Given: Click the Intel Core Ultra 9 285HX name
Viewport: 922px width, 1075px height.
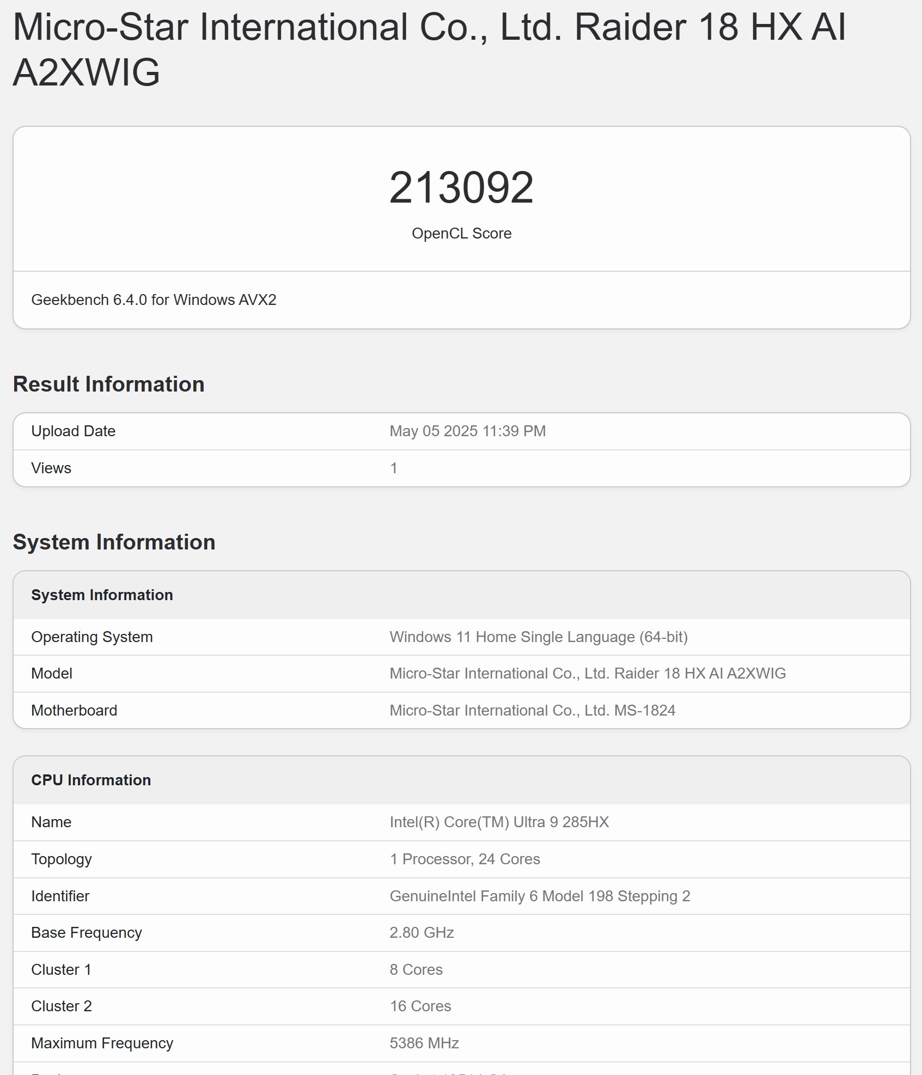Looking at the screenshot, I should pyautogui.click(x=499, y=822).
